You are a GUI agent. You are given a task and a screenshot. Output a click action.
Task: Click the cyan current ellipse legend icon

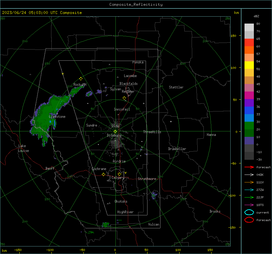click(x=249, y=212)
